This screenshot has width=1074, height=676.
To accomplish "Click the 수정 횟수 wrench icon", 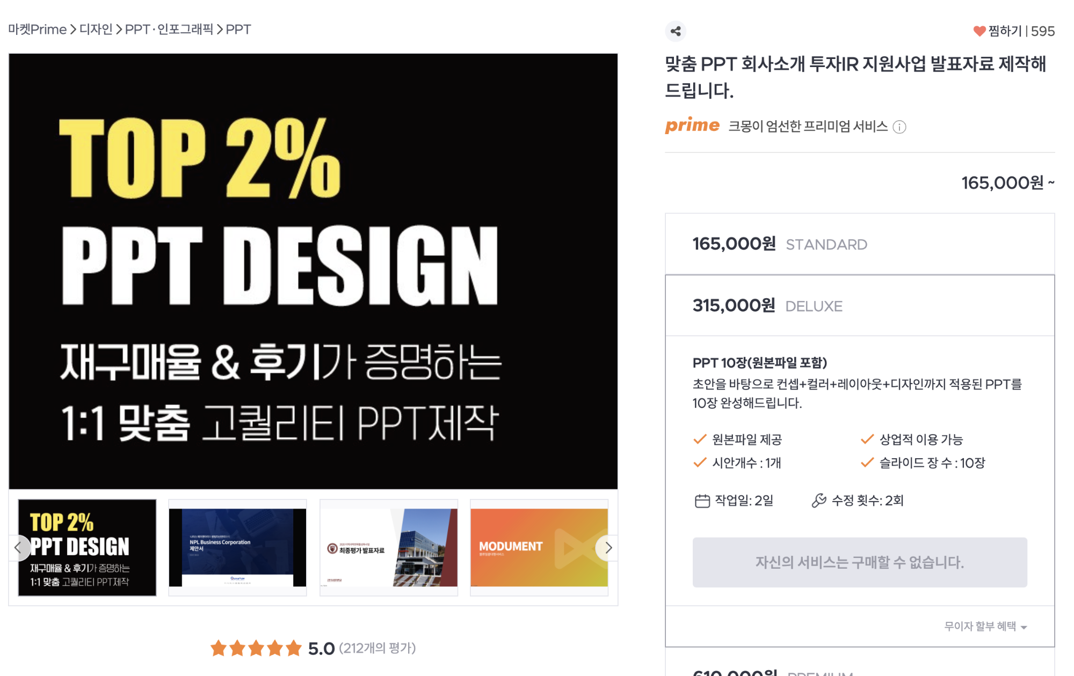I will (819, 501).
